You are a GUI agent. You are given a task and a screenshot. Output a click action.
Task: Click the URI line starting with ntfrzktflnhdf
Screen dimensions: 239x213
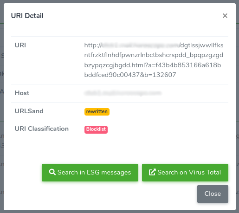click(x=154, y=55)
